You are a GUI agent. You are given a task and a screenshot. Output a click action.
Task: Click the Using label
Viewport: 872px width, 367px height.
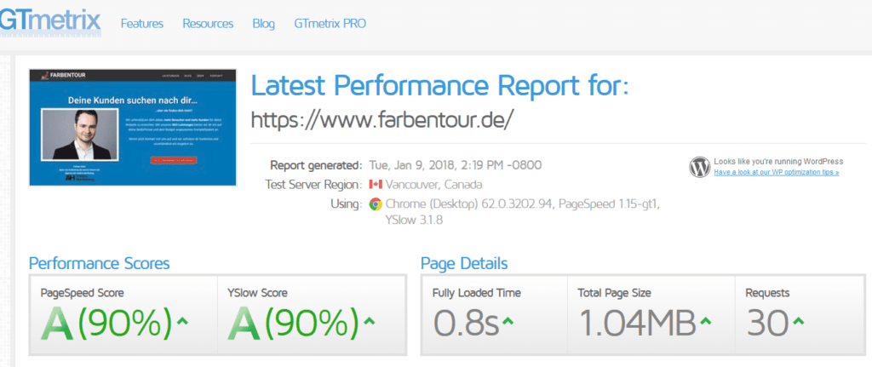tap(346, 204)
